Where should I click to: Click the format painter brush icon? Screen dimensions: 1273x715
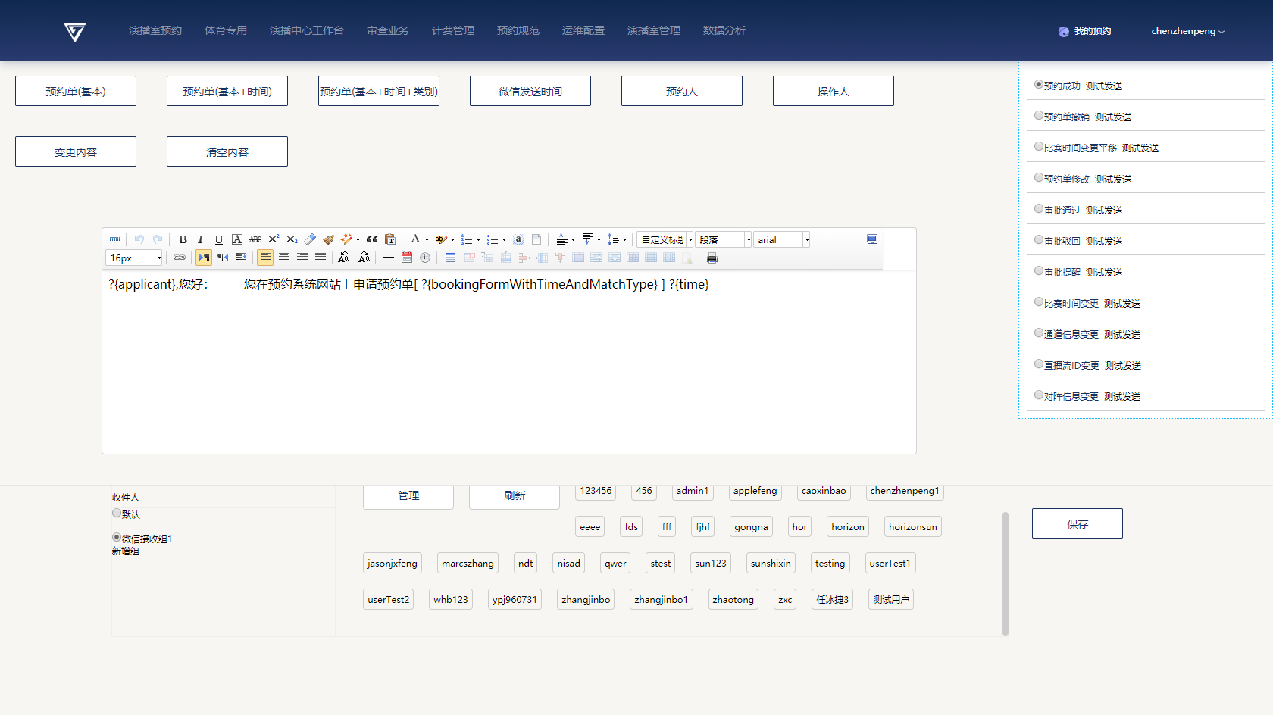[328, 239]
